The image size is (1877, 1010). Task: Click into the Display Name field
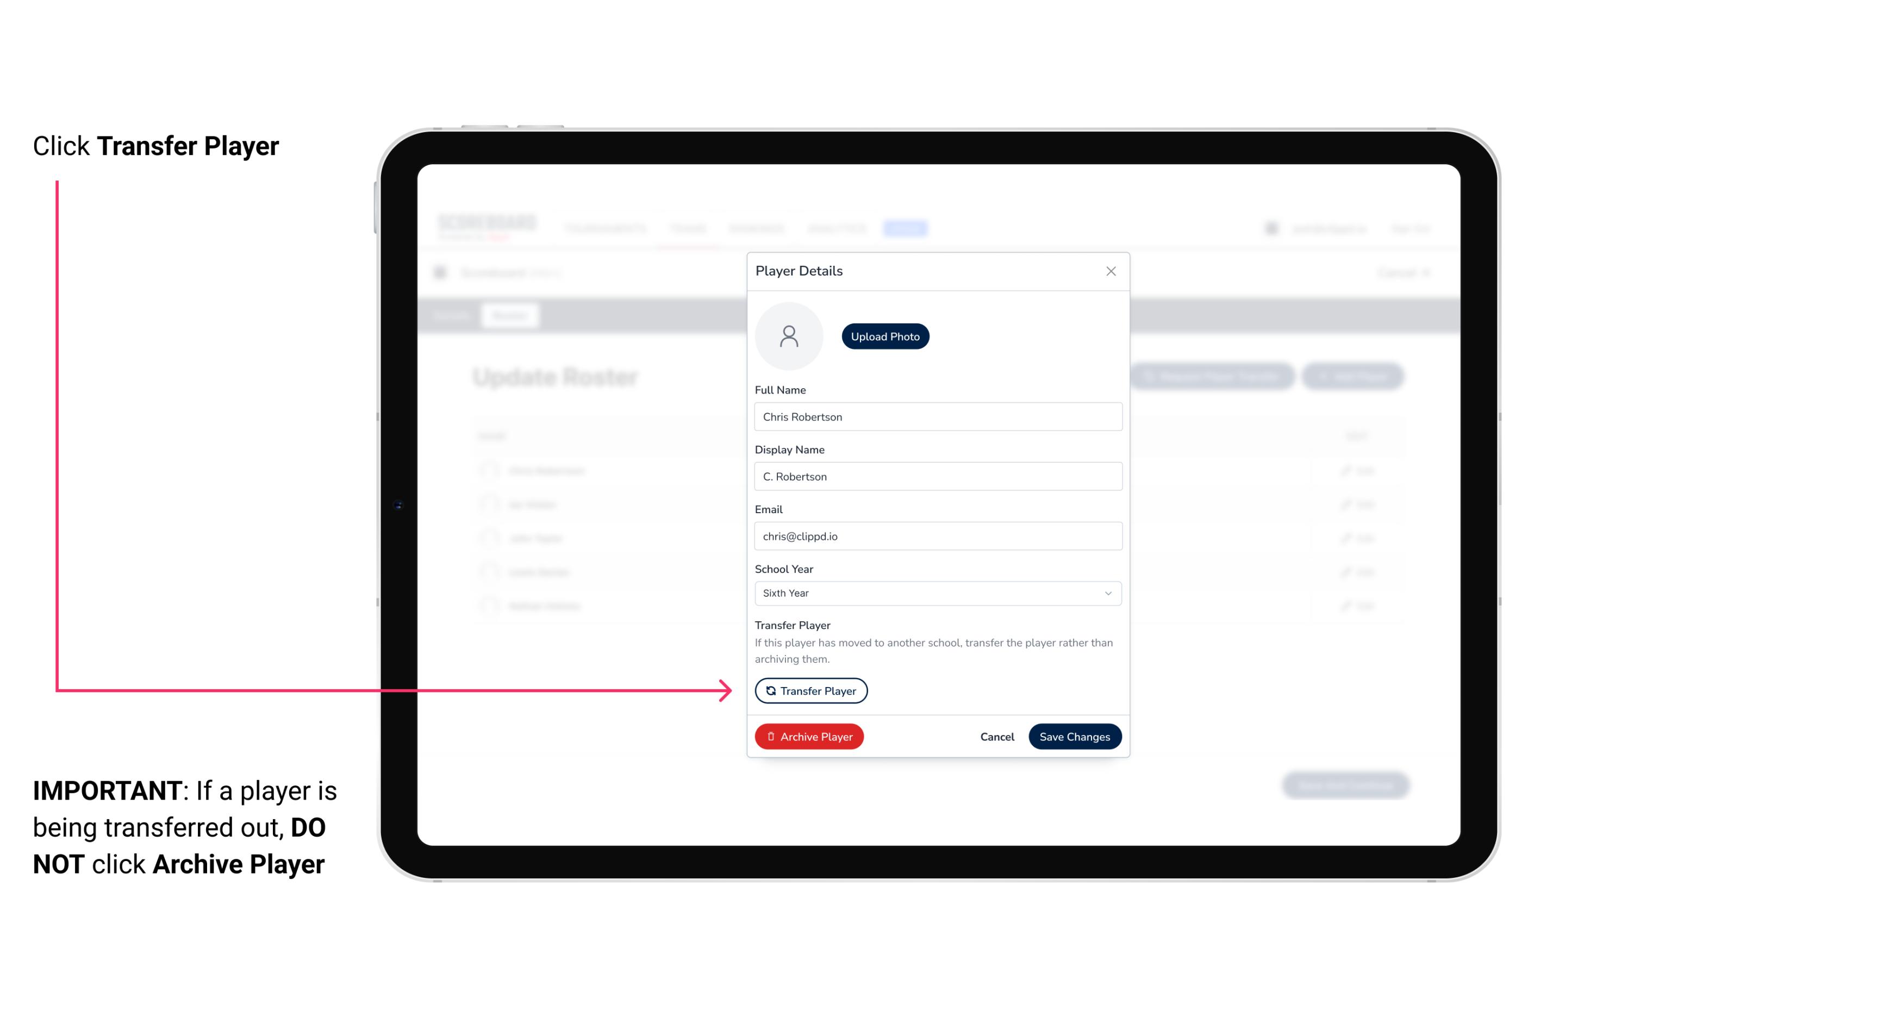click(x=936, y=476)
